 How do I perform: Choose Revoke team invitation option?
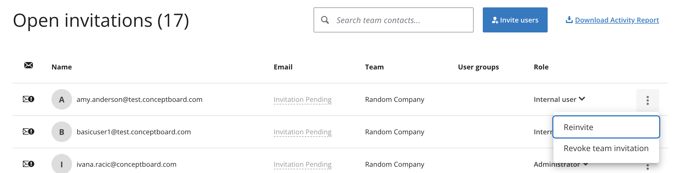606,148
